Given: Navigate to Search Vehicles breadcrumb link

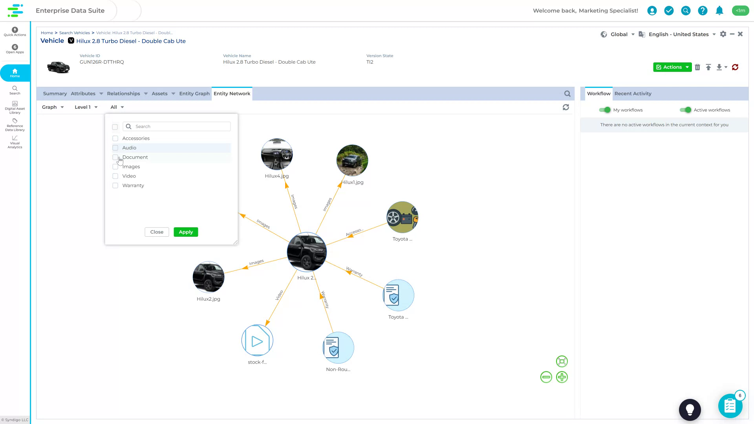Looking at the screenshot, I should point(74,33).
